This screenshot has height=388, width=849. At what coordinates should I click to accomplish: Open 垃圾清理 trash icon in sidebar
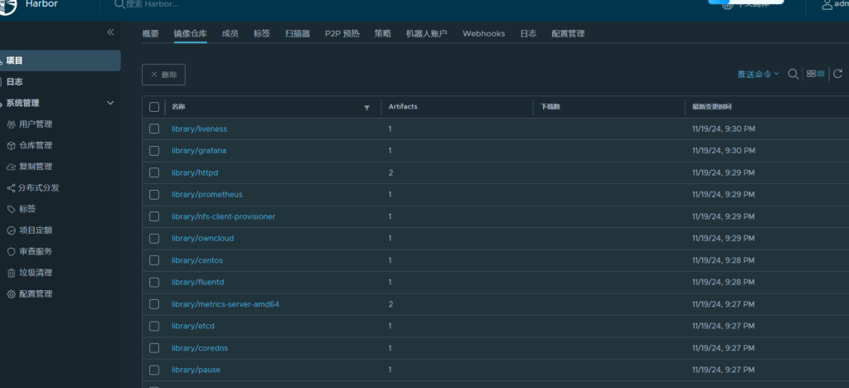tap(11, 273)
